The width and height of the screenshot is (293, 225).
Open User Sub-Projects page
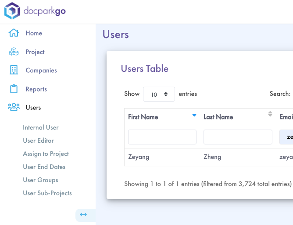point(47,193)
